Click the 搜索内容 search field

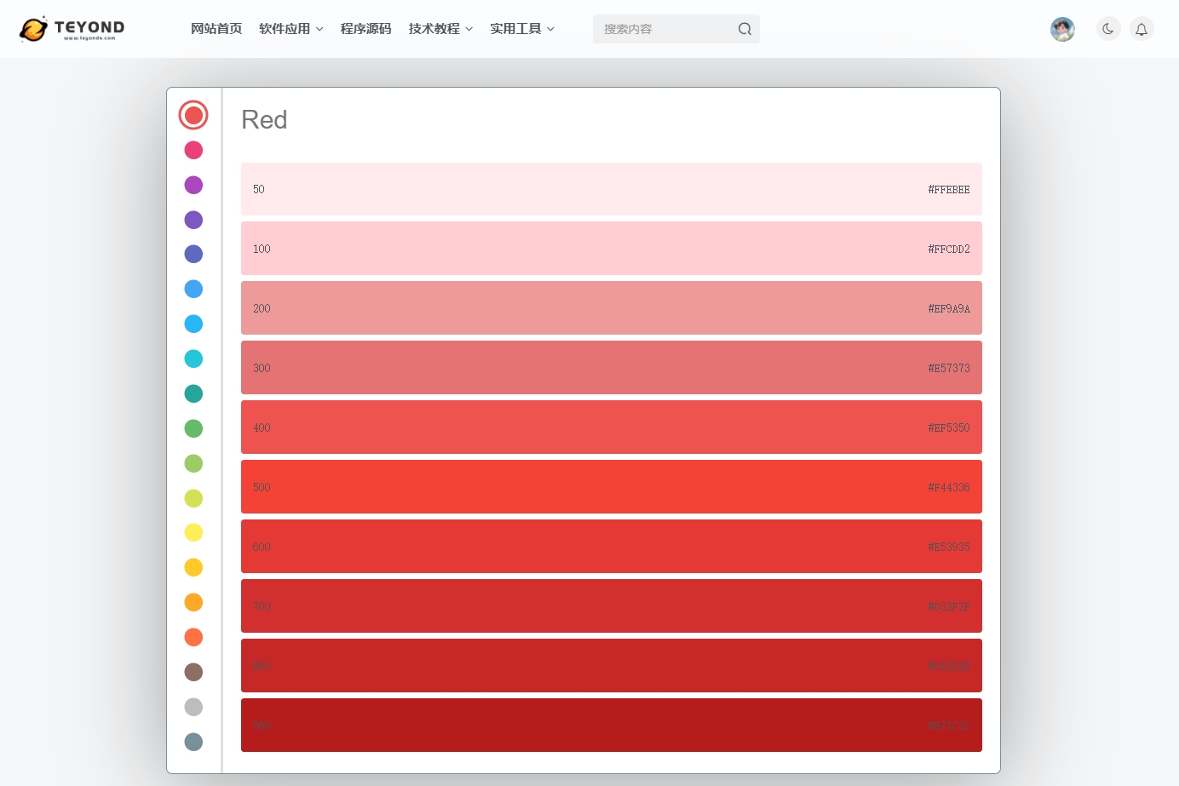pyautogui.click(x=664, y=29)
